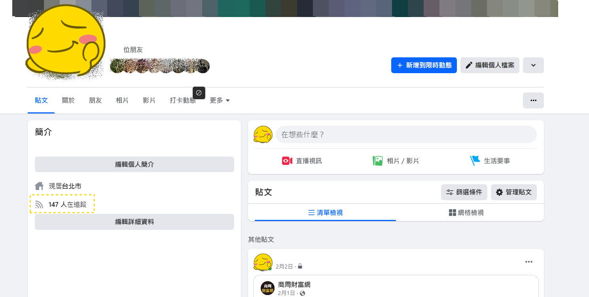Click the 編輯詳細資料 button
Image resolution: width=589 pixels, height=297 pixels.
[134, 222]
